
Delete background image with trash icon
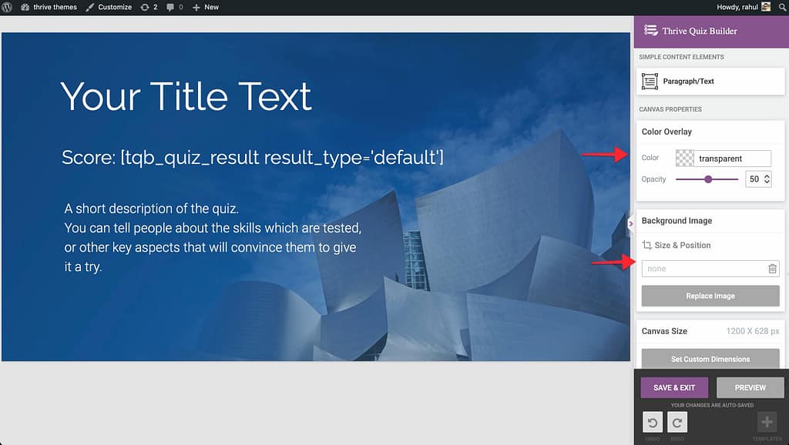[772, 269]
